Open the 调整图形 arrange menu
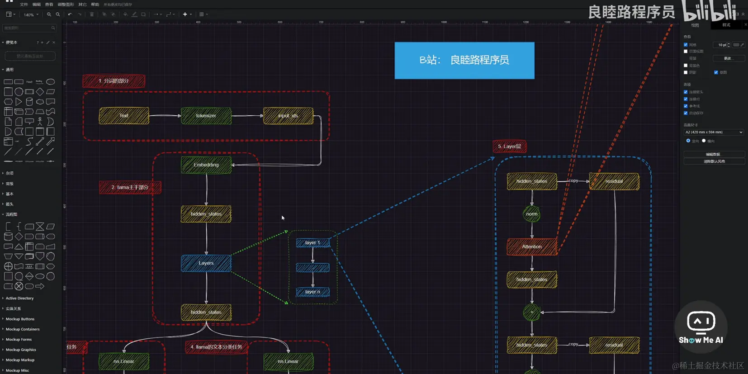The height and width of the screenshot is (374, 748). coord(66,5)
